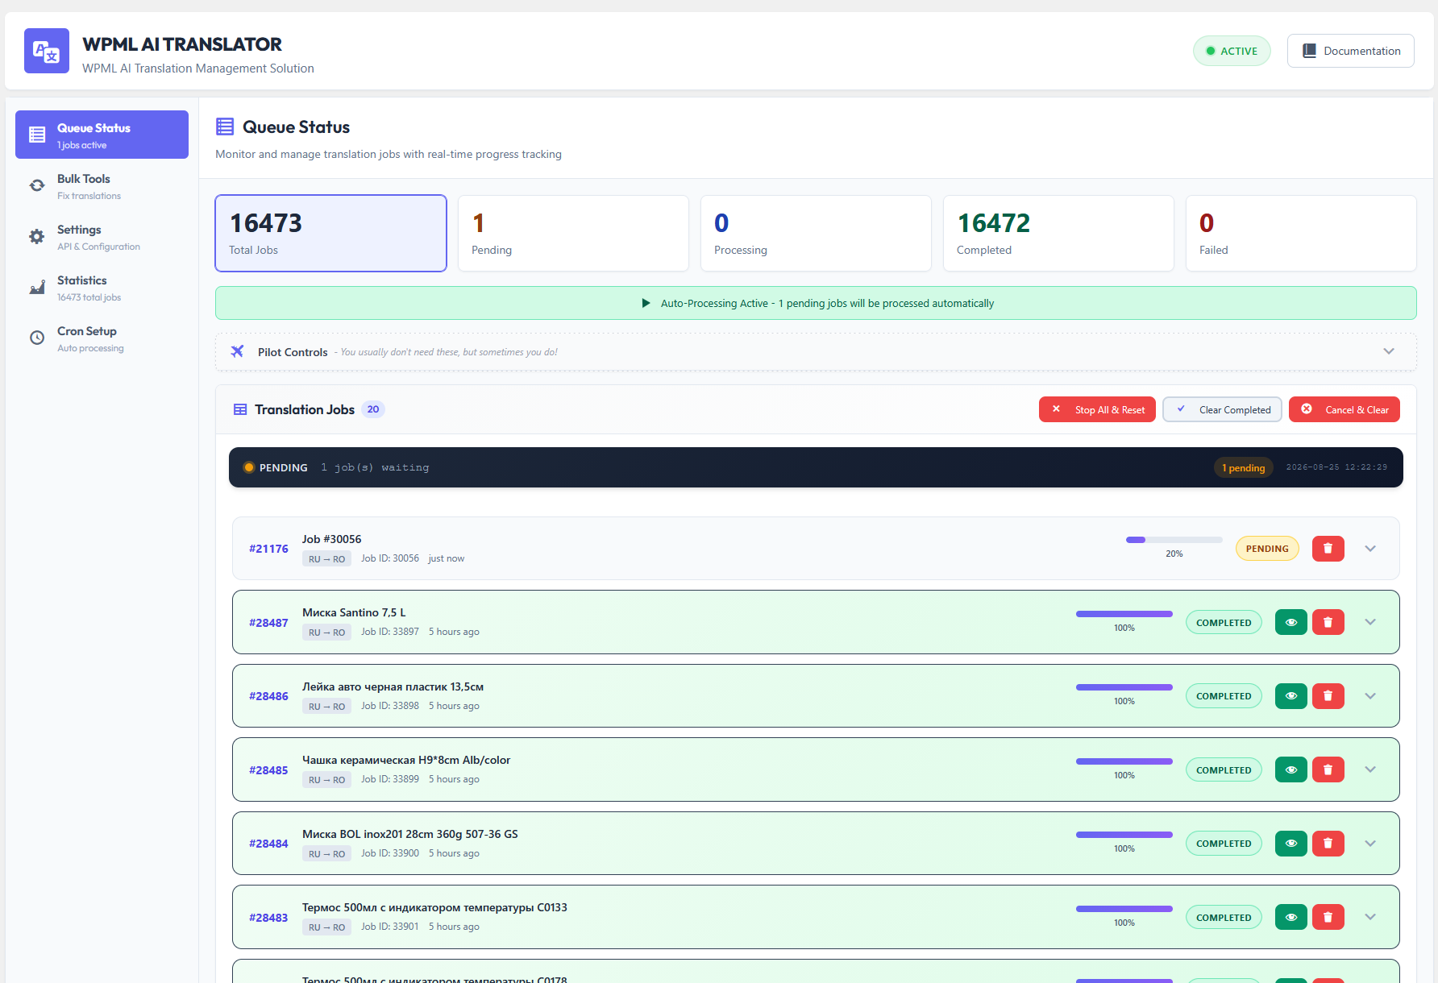
Task: Expand details of pending job #21176
Action: (x=1370, y=549)
